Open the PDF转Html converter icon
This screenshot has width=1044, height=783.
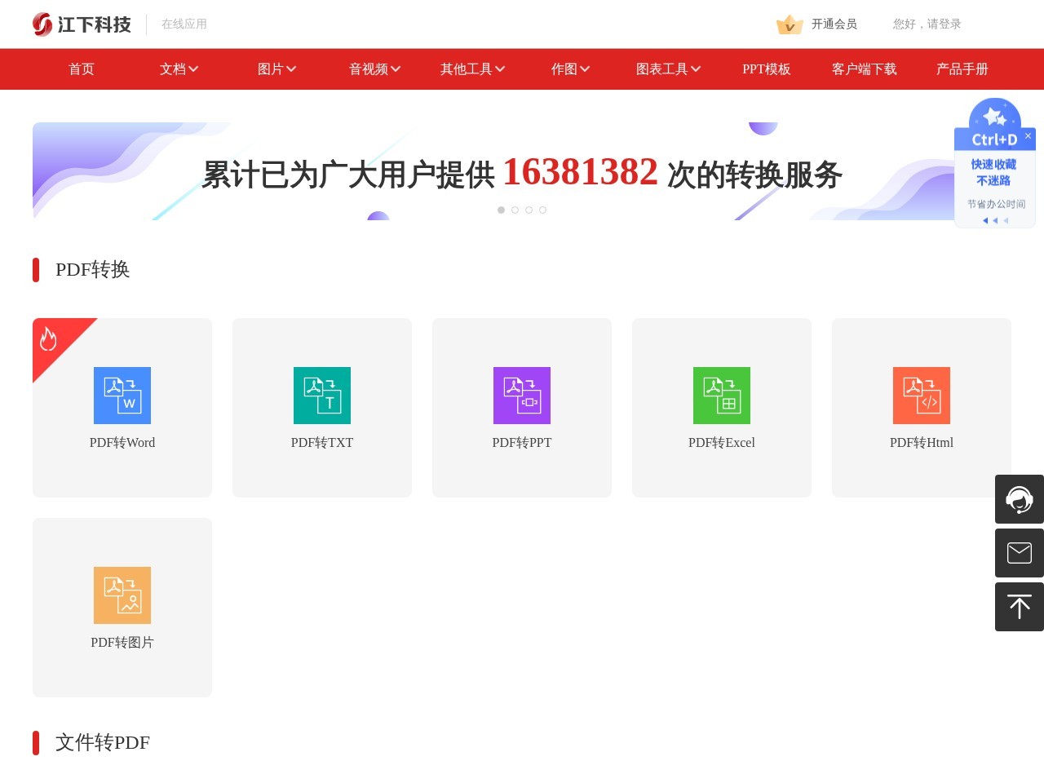coord(922,396)
